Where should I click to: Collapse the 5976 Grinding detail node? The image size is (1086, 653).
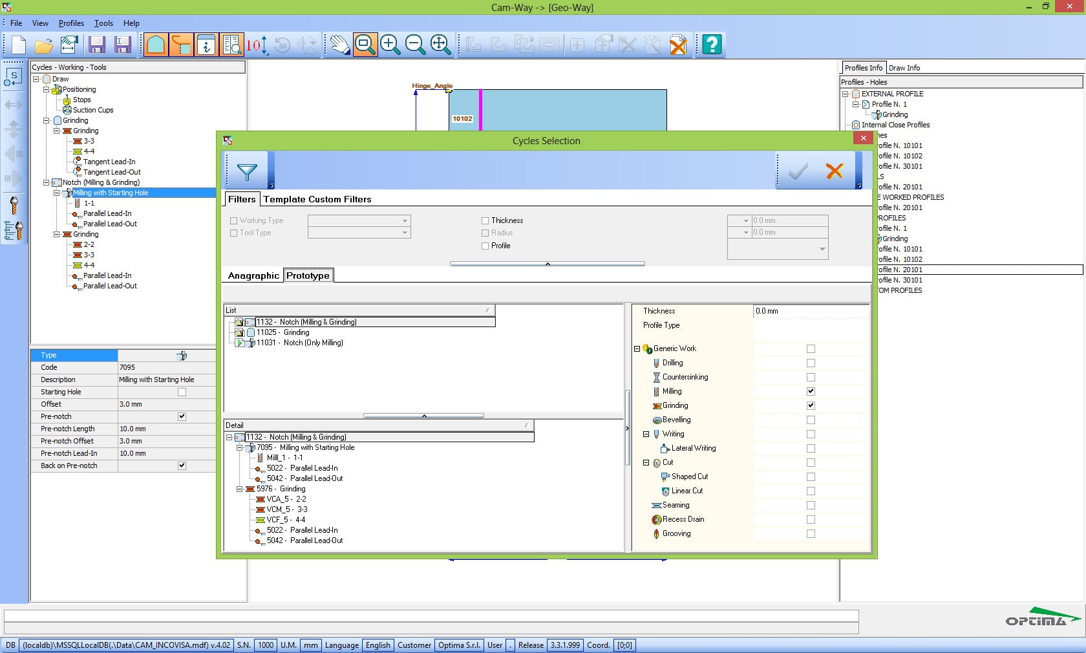239,489
